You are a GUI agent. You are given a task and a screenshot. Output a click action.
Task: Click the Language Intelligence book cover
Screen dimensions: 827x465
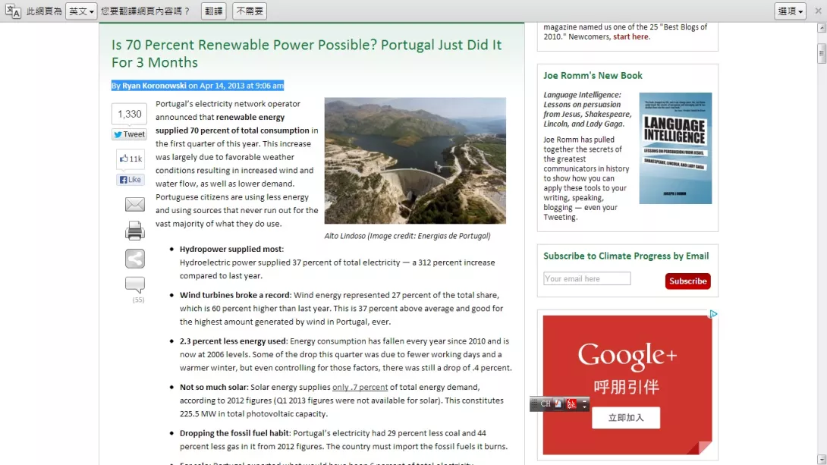click(675, 148)
